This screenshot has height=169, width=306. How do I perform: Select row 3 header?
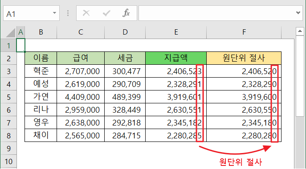[8, 71]
